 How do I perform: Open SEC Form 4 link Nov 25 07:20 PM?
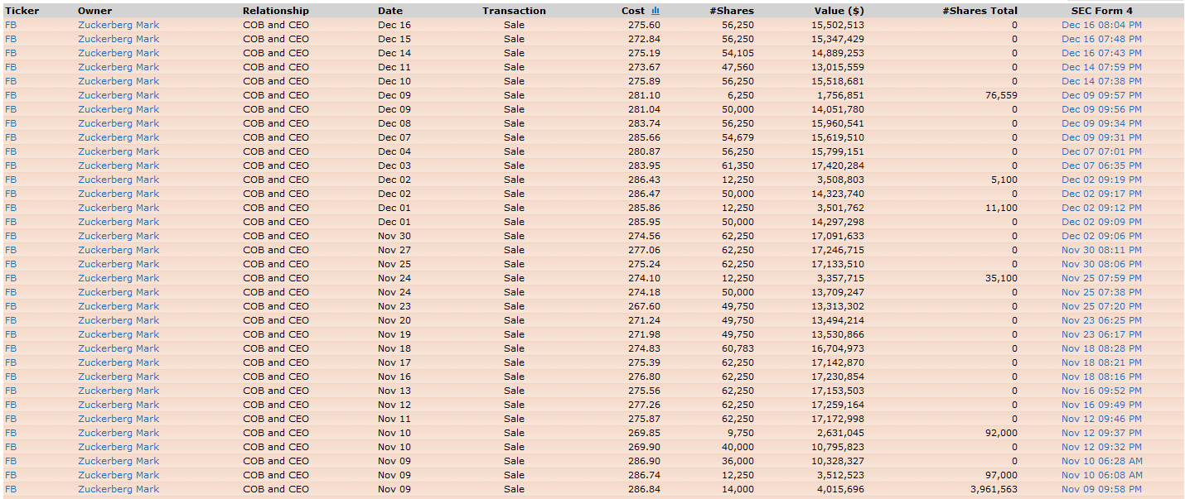(x=1101, y=306)
